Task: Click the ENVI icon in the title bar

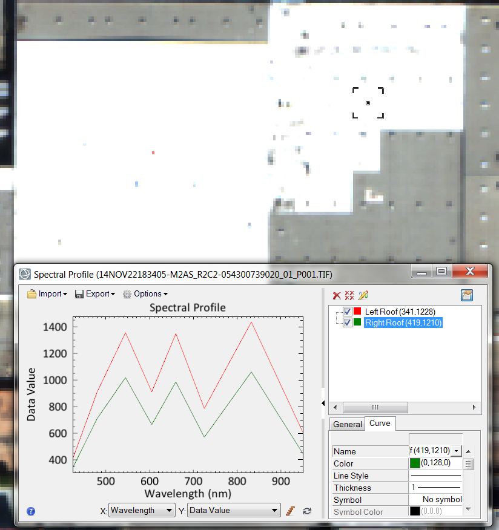Action: (25, 273)
